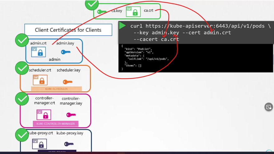Click the 'scheduler.crt' label text

[x=40, y=70]
